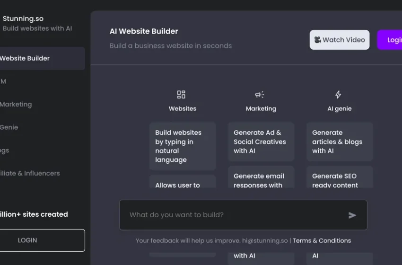Click the send arrow in the prompt box
The width and height of the screenshot is (402, 265).
pyautogui.click(x=352, y=215)
